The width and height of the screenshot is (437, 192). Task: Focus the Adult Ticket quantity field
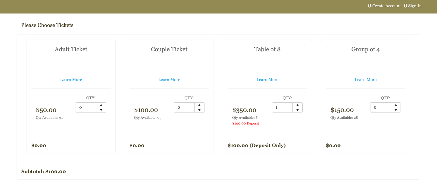[x=86, y=108]
